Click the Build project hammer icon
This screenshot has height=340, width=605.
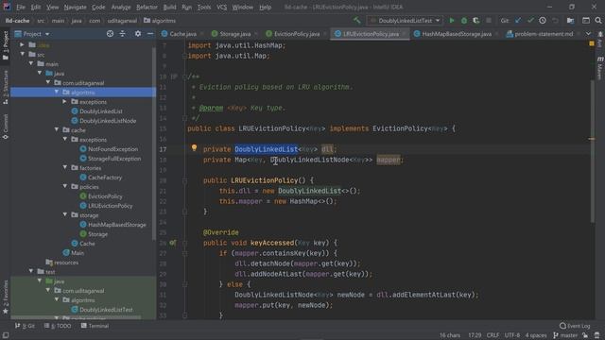[357, 21]
